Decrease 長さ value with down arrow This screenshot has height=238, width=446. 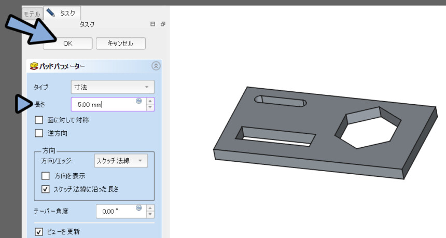150,107
